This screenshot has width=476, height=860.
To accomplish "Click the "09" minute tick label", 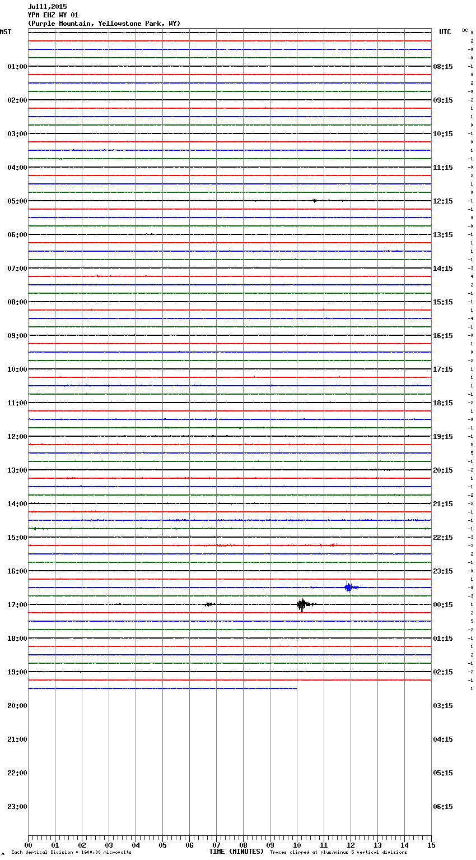I will pos(270,845).
